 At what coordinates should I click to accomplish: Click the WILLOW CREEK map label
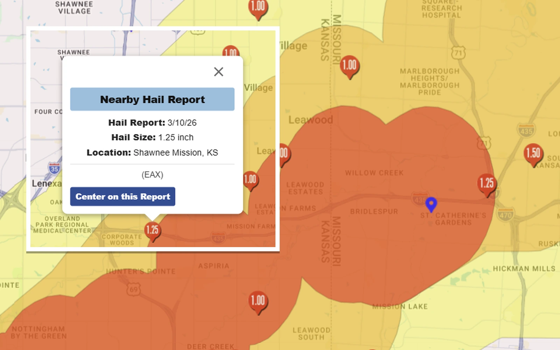point(374,173)
